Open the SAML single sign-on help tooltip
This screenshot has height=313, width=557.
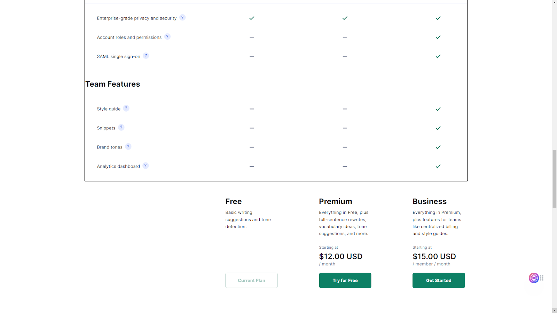pyautogui.click(x=146, y=56)
